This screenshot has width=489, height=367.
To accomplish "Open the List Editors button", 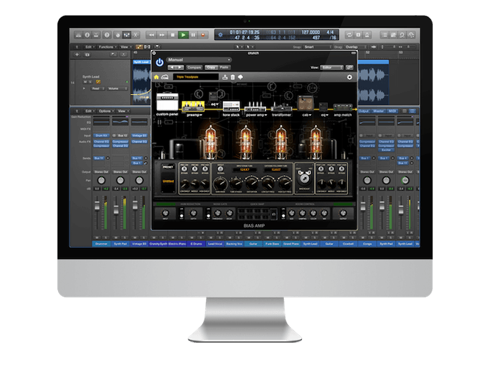I will 384,35.
